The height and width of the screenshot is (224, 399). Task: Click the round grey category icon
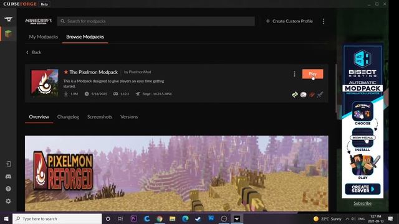(304, 95)
